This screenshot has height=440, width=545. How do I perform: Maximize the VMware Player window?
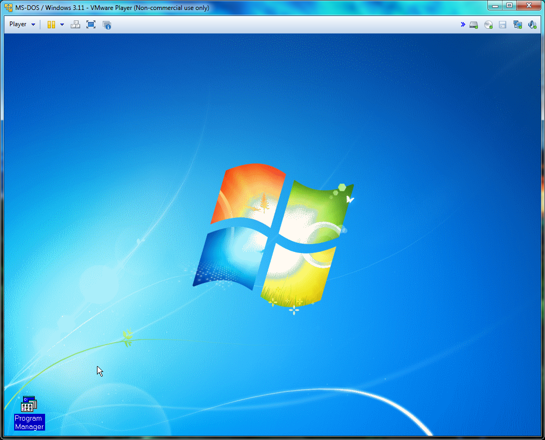click(x=509, y=5)
